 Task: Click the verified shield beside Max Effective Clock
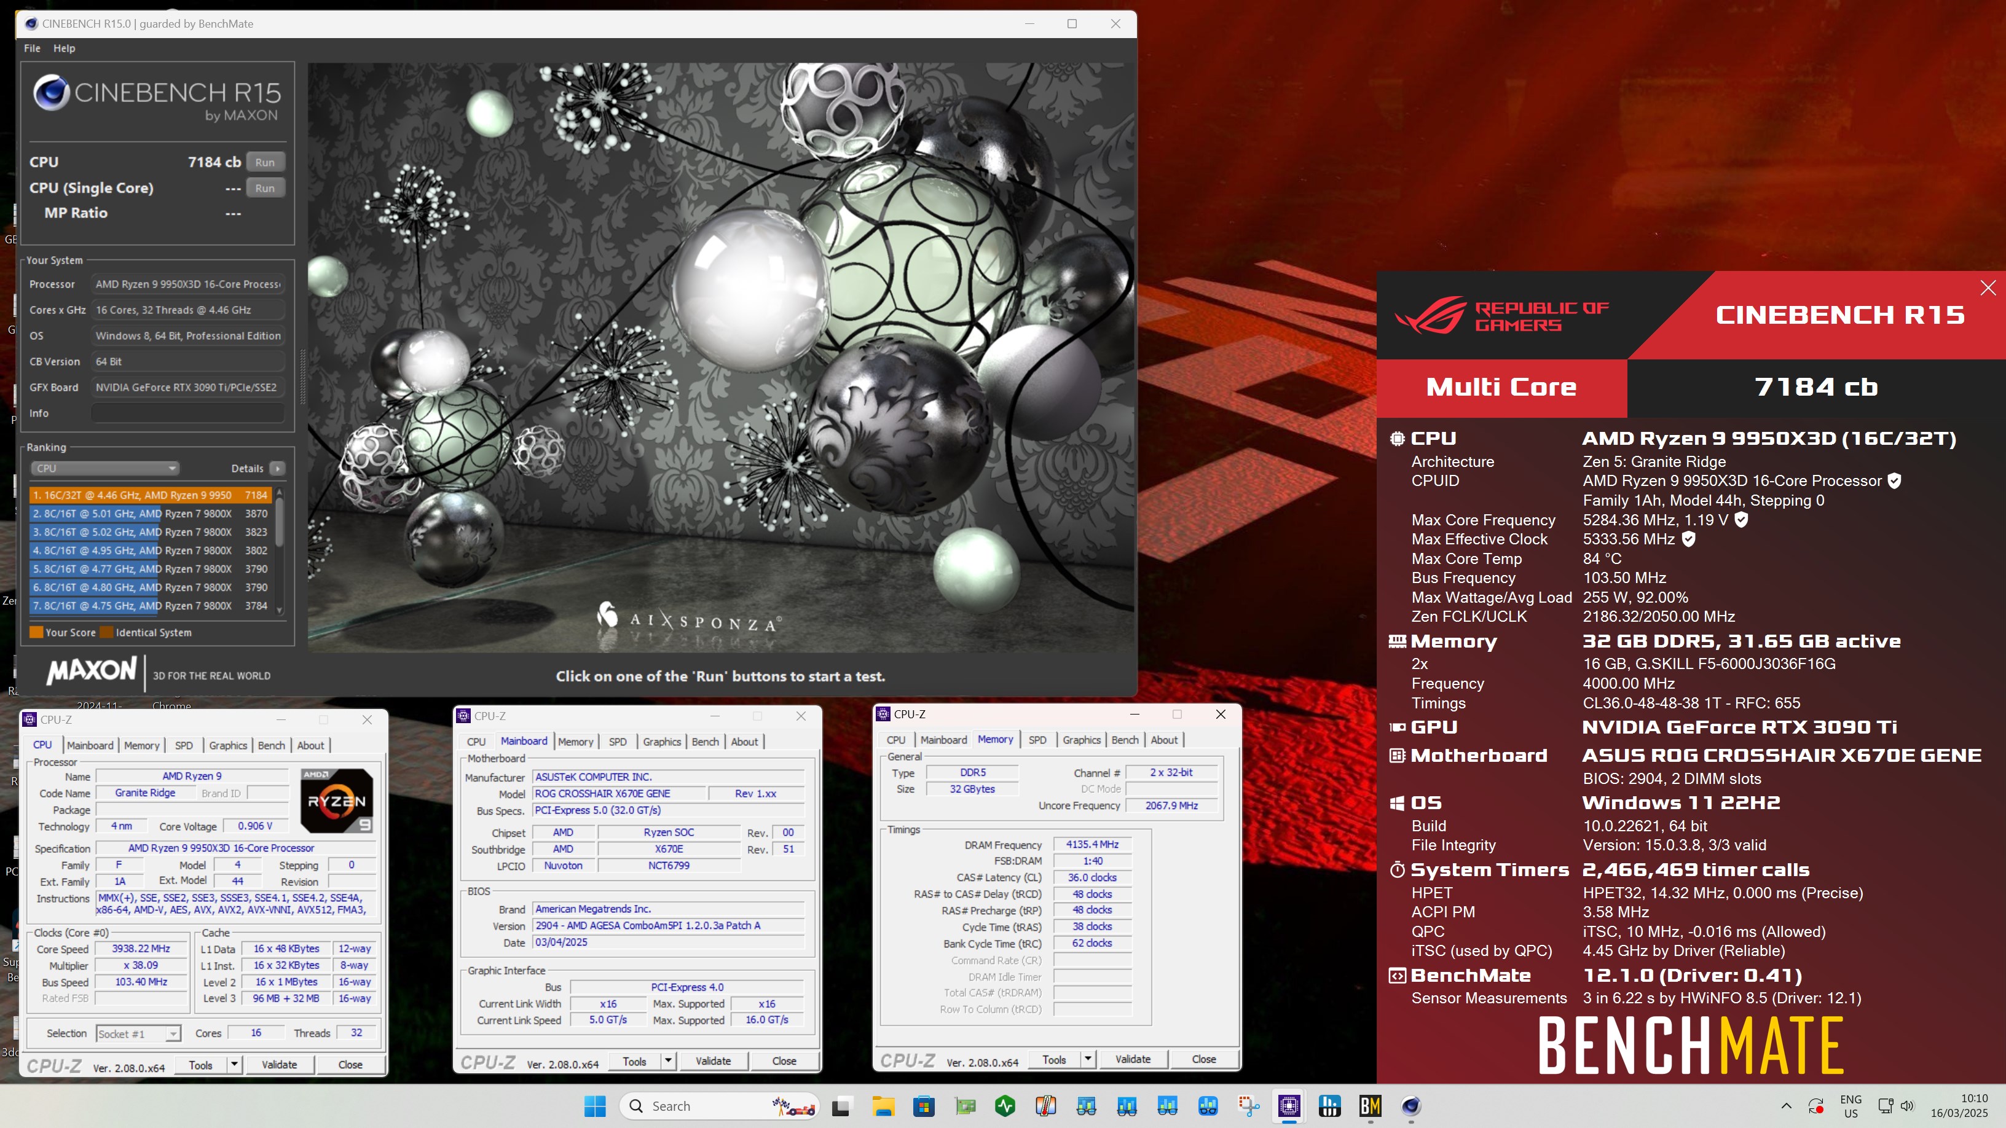pyautogui.click(x=1688, y=539)
